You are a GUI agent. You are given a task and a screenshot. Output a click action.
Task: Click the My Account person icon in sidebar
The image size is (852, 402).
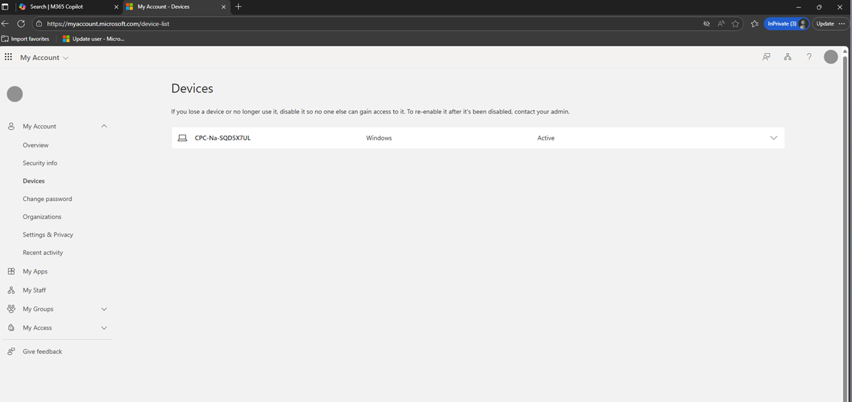(11, 126)
